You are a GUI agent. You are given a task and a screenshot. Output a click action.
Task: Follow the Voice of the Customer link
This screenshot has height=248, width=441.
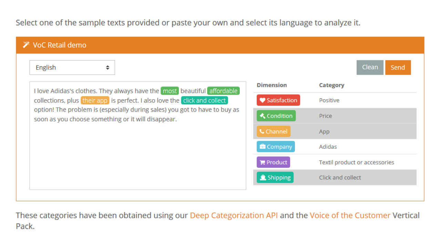coord(350,216)
